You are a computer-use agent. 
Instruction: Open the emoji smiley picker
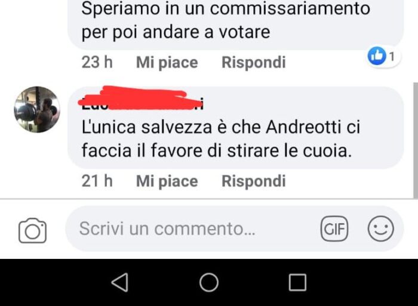tap(381, 229)
